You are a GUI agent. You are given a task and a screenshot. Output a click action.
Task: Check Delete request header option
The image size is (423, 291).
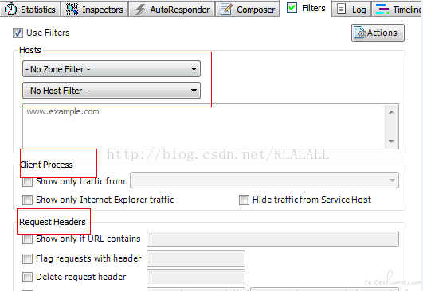tap(27, 277)
